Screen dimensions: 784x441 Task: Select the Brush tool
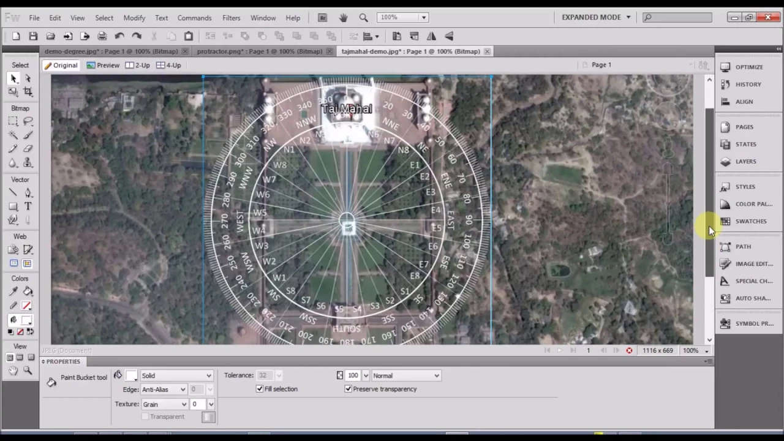(28, 135)
